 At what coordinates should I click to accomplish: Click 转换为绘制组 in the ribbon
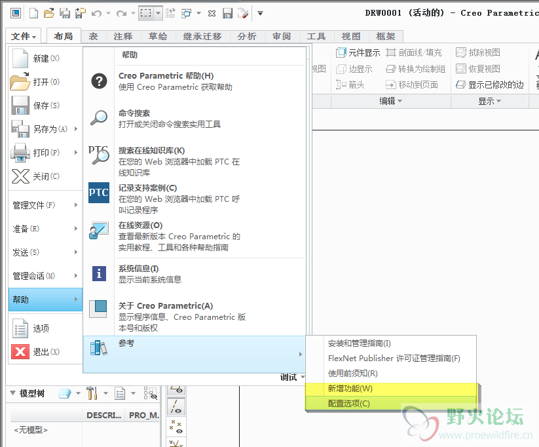pyautogui.click(x=416, y=69)
